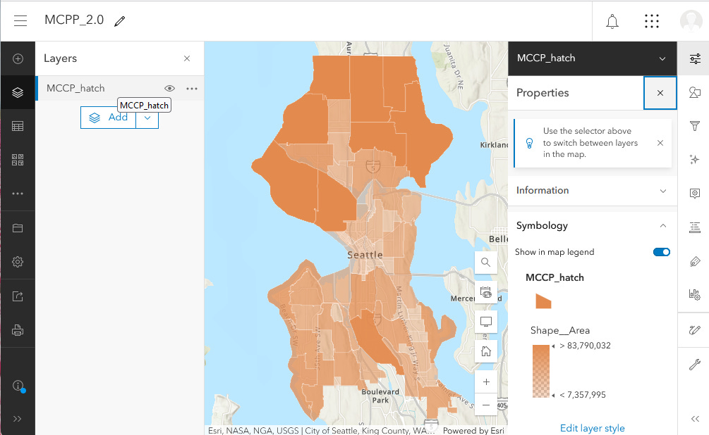
Task: Toggle visibility of the MCCP_hatch layer
Action: [x=169, y=88]
